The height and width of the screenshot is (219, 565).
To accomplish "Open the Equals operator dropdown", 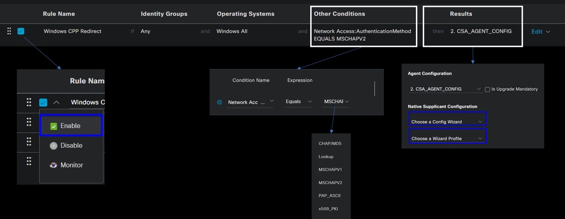I will coord(298,102).
